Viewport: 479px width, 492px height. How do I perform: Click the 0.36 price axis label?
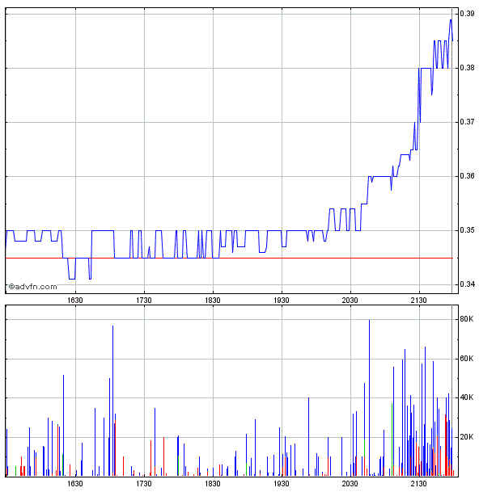pos(467,176)
